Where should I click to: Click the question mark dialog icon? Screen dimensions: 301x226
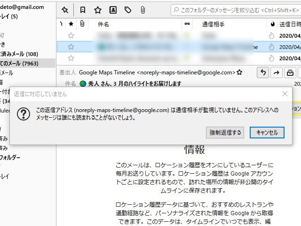point(24,114)
